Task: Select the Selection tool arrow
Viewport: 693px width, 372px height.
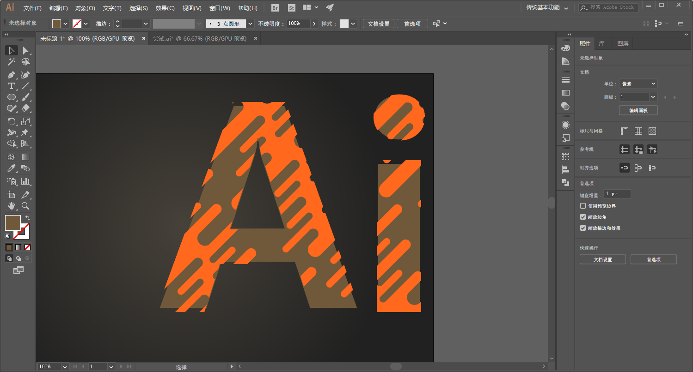Action: tap(12, 51)
